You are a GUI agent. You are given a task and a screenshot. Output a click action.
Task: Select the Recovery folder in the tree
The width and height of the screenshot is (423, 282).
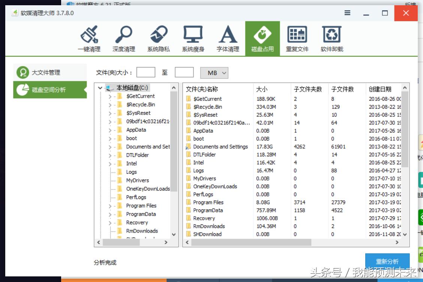(x=138, y=222)
